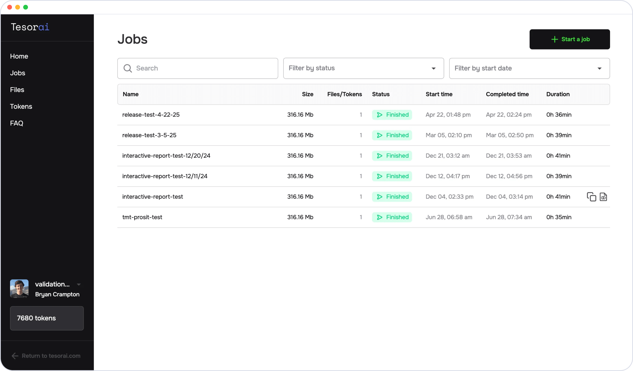The width and height of the screenshot is (633, 371).
Task: Focus the Search input field
Action: click(198, 68)
